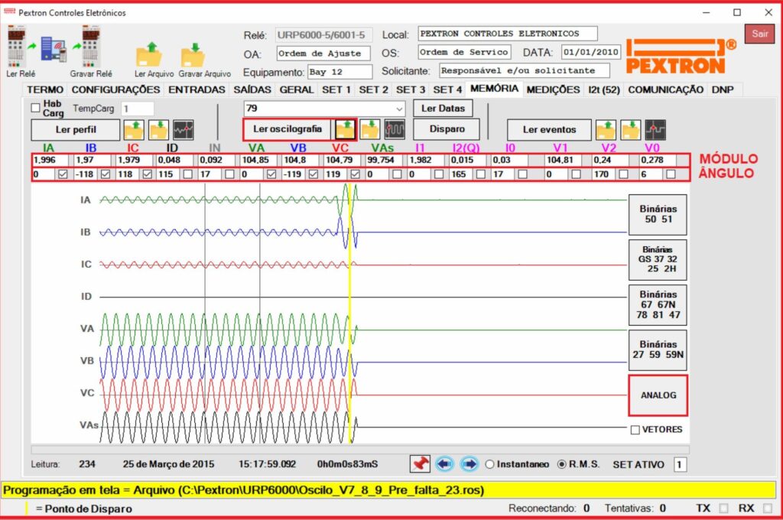Viewport: 783px width, 520px height.
Task: Click the Equipamento field Bay 12
Action: [340, 72]
